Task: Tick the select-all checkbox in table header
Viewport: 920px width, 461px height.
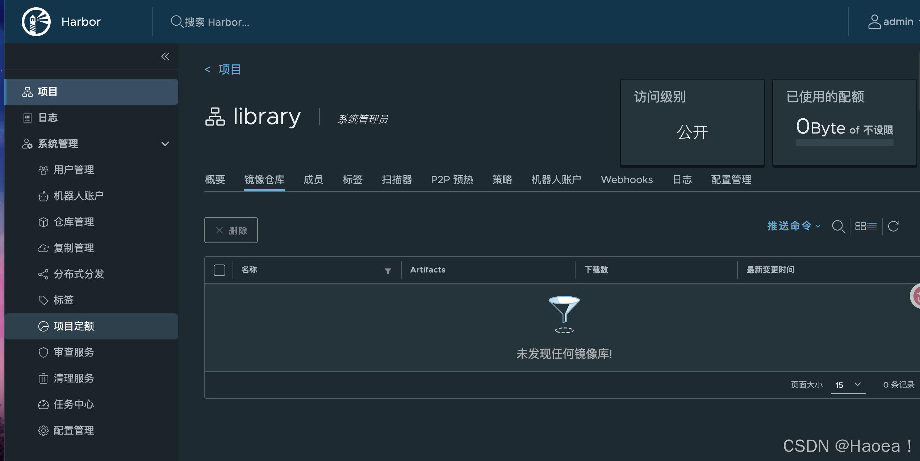Action: tap(219, 270)
